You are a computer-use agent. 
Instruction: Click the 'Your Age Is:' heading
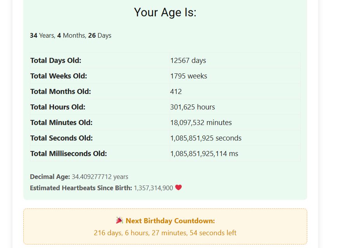point(165,12)
